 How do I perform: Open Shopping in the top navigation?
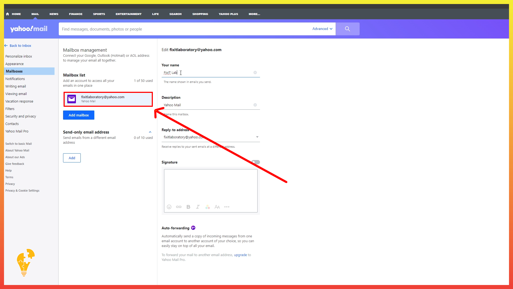[x=200, y=14]
